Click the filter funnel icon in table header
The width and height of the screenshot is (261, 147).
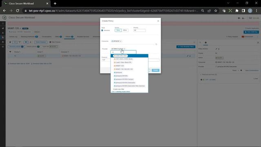click(10, 52)
